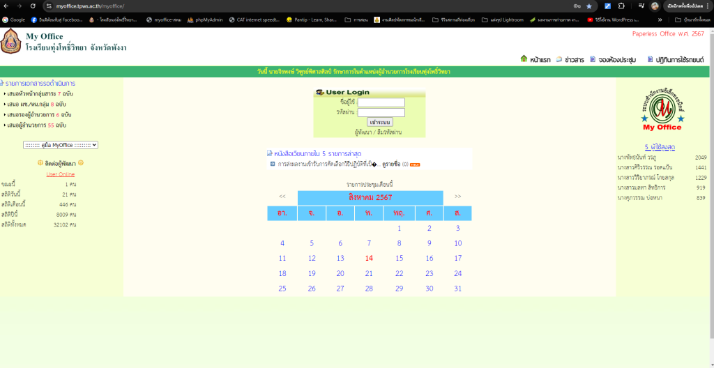Image resolution: width=714 pixels, height=368 pixels.
Task: Open the blue extension icon in the toolbar
Action: point(607,6)
